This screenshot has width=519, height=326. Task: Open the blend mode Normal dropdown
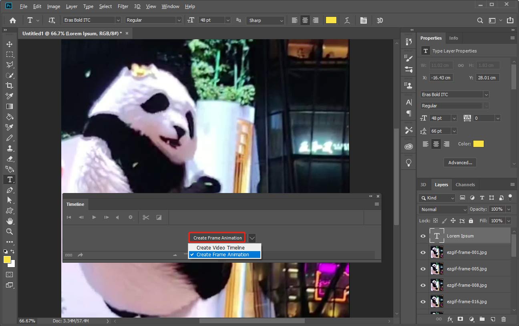pyautogui.click(x=443, y=209)
